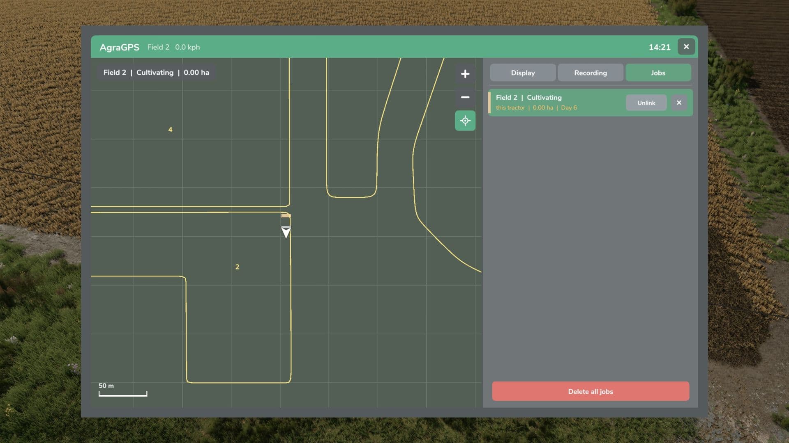Delete the Field 2 Cultivating job
This screenshot has height=443, width=789.
[x=679, y=103]
